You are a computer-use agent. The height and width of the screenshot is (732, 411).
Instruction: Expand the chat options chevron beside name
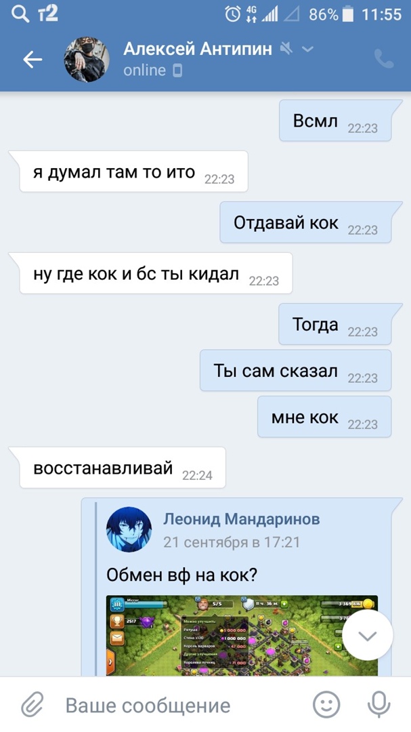pyautogui.click(x=307, y=49)
